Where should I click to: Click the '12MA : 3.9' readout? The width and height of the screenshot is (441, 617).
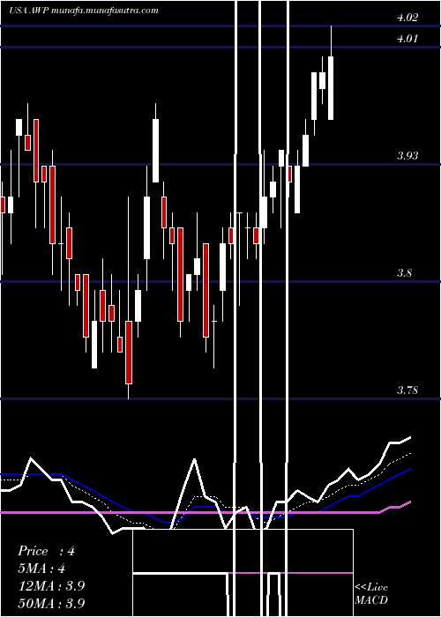[x=51, y=586]
